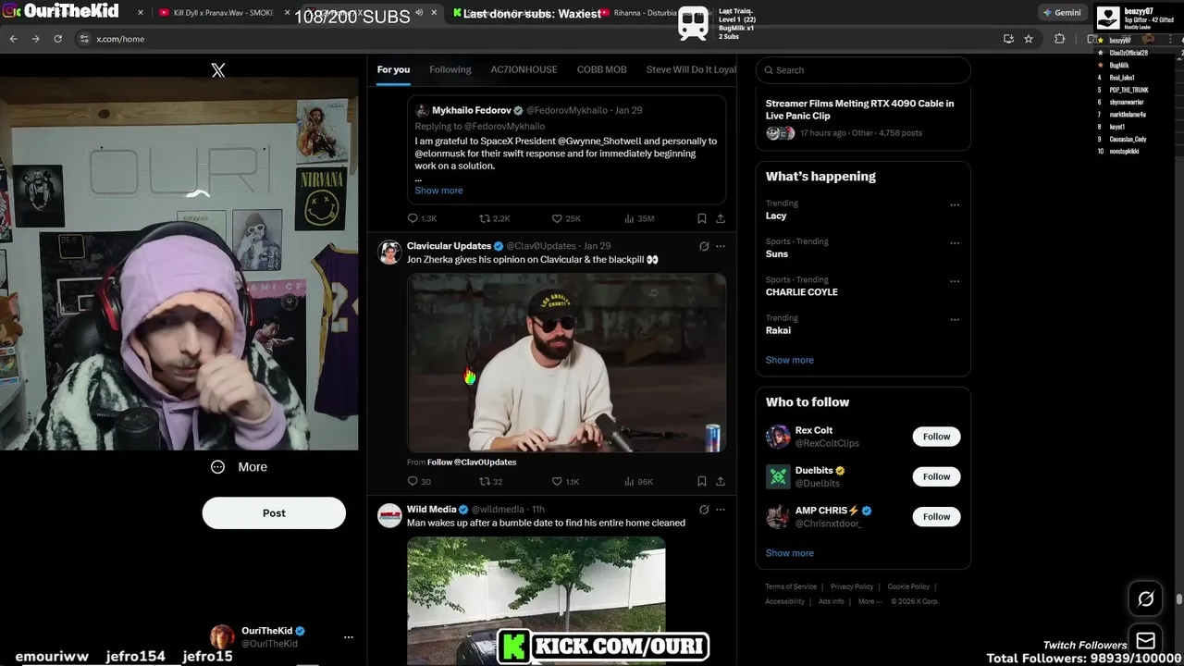This screenshot has height=666, width=1184.
Task: Click the X logo at top
Action: pyautogui.click(x=218, y=70)
